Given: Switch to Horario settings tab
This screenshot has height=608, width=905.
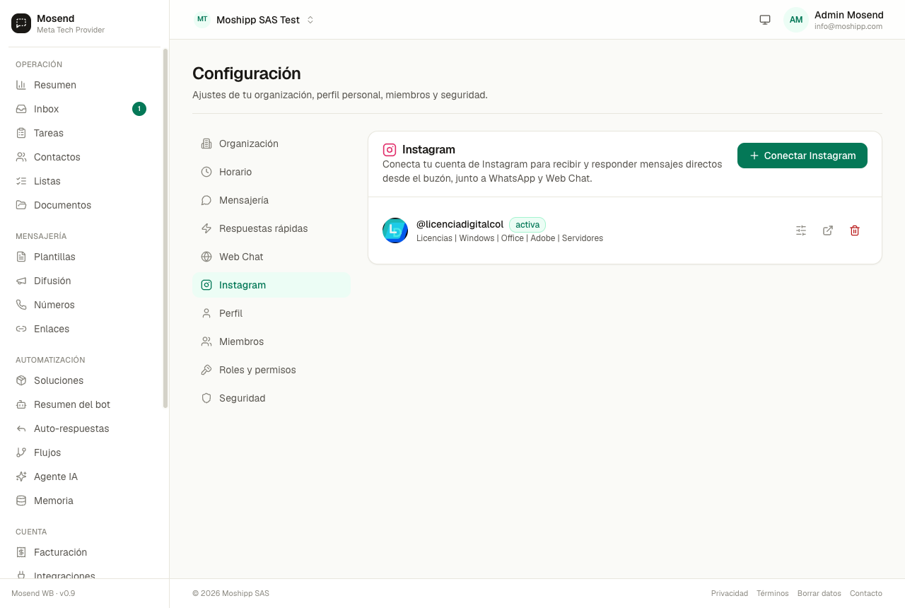Looking at the screenshot, I should point(271,172).
